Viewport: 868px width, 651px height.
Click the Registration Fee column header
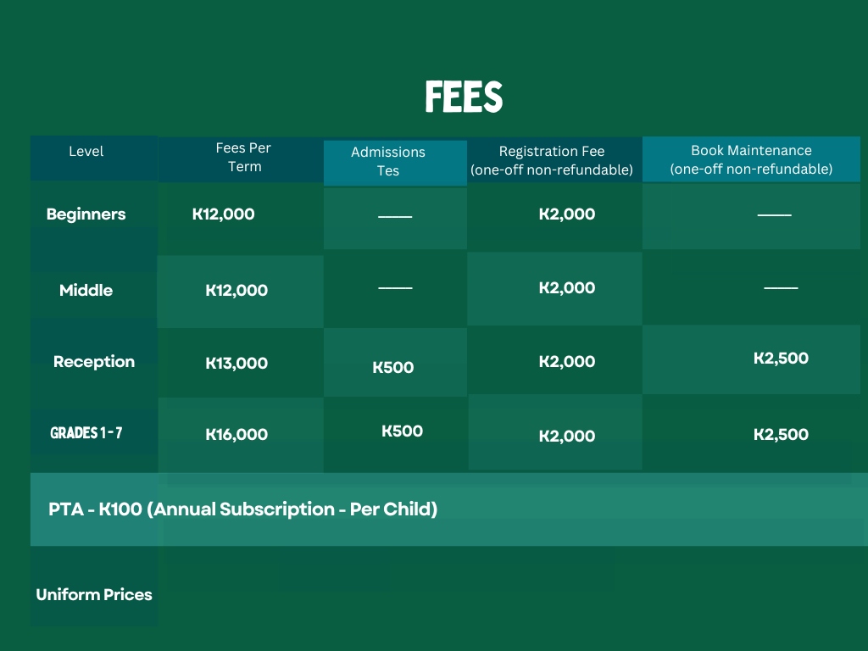pos(552,160)
